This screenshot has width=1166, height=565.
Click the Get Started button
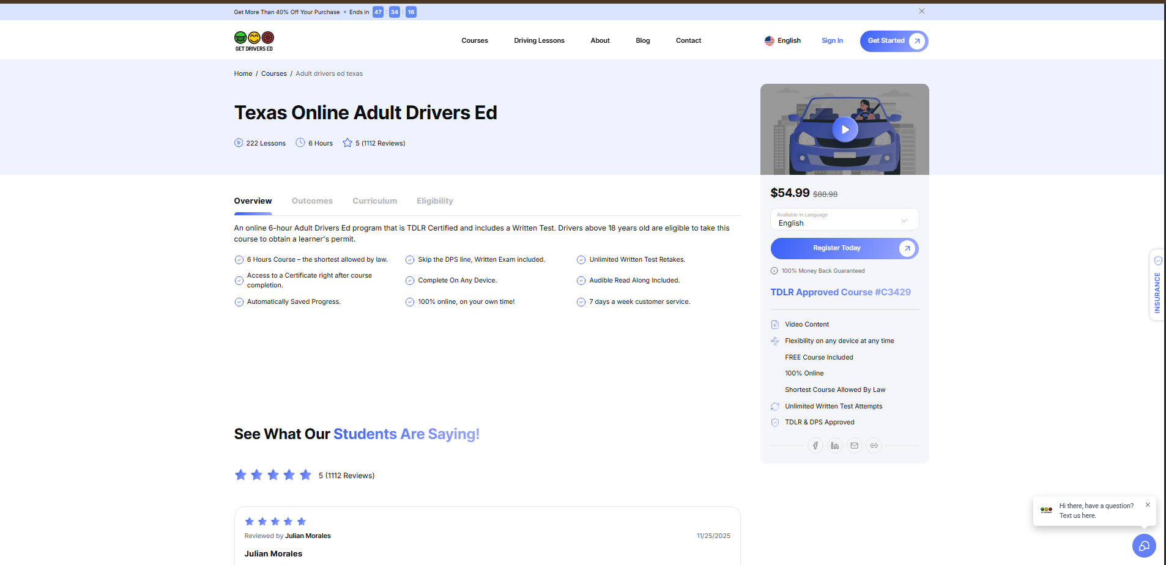[894, 41]
